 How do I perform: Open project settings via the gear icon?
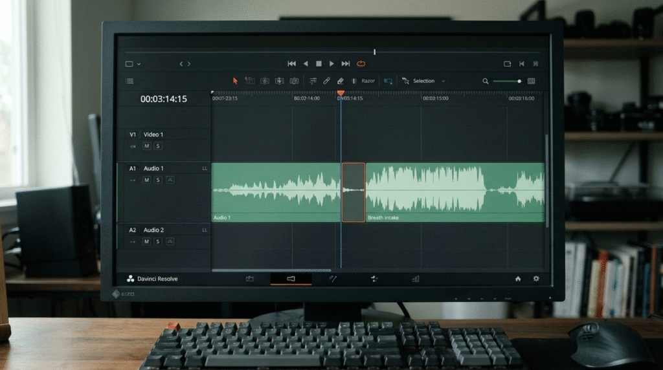(536, 279)
